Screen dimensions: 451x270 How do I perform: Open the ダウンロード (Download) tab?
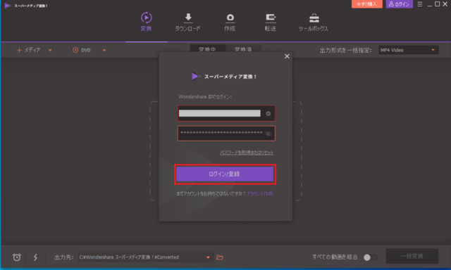[188, 22]
